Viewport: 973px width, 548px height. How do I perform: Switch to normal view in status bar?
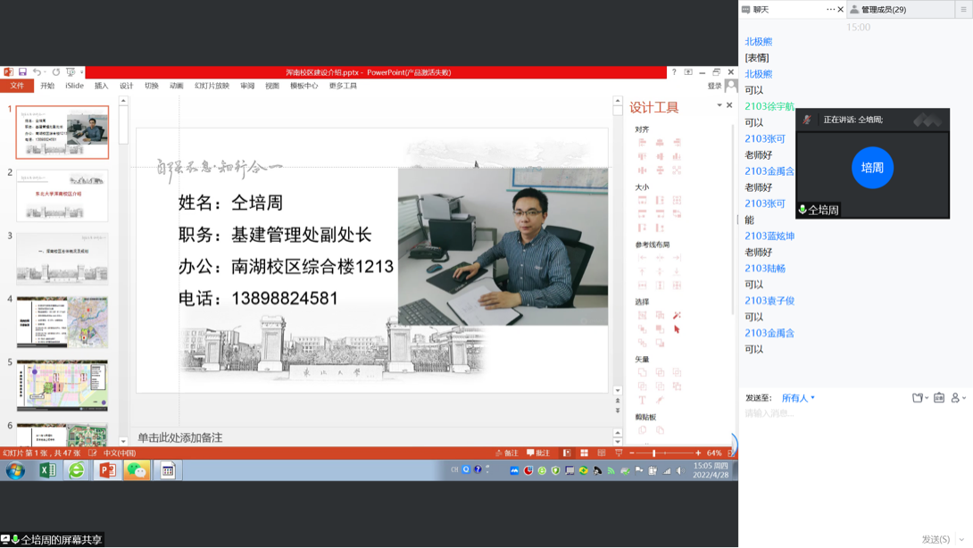(x=567, y=453)
